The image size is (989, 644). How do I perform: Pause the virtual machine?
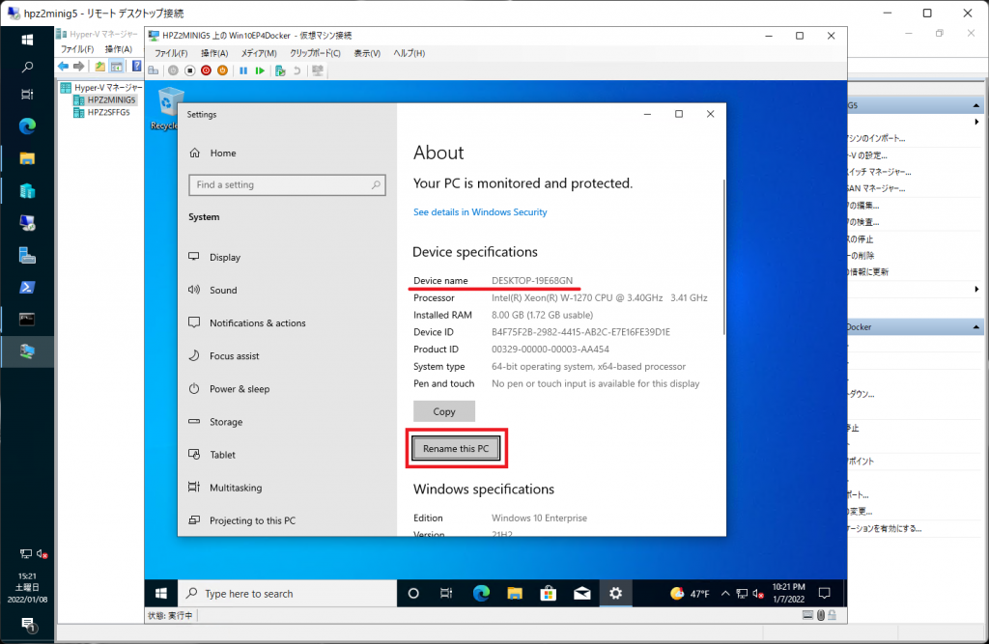point(243,70)
